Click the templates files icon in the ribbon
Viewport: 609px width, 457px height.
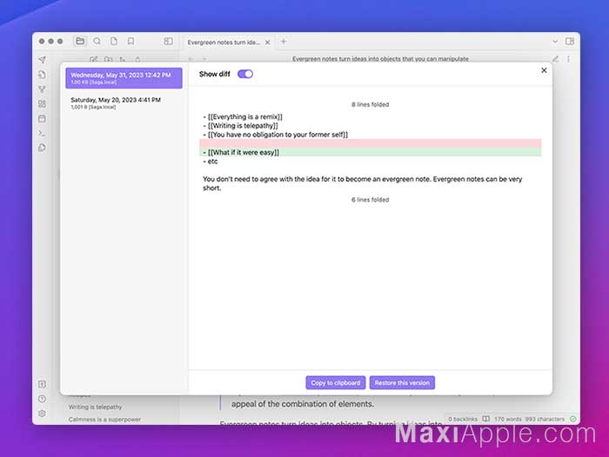coord(42,148)
